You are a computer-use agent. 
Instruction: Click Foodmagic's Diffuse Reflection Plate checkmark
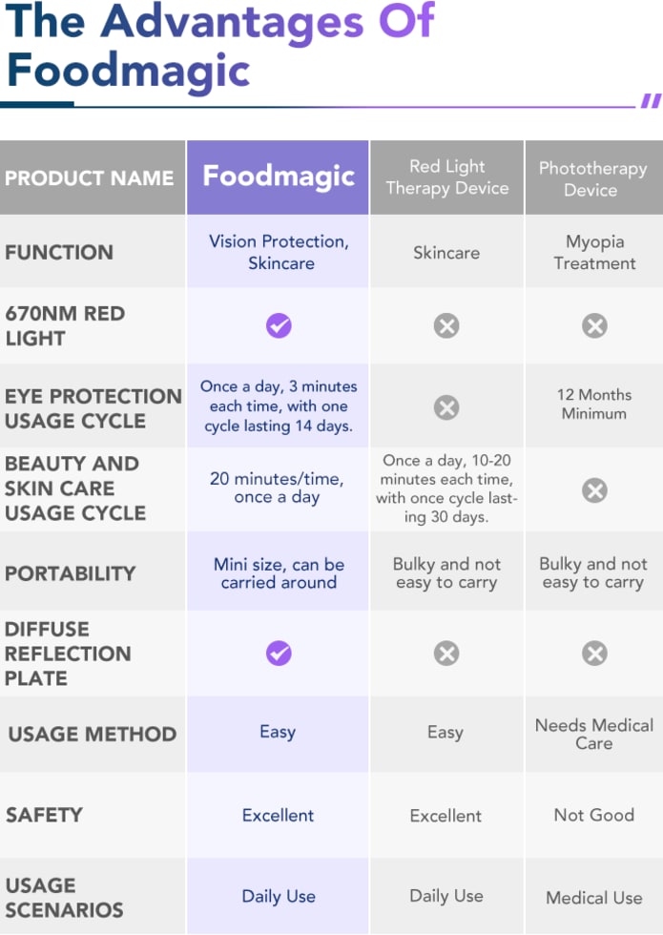click(279, 653)
